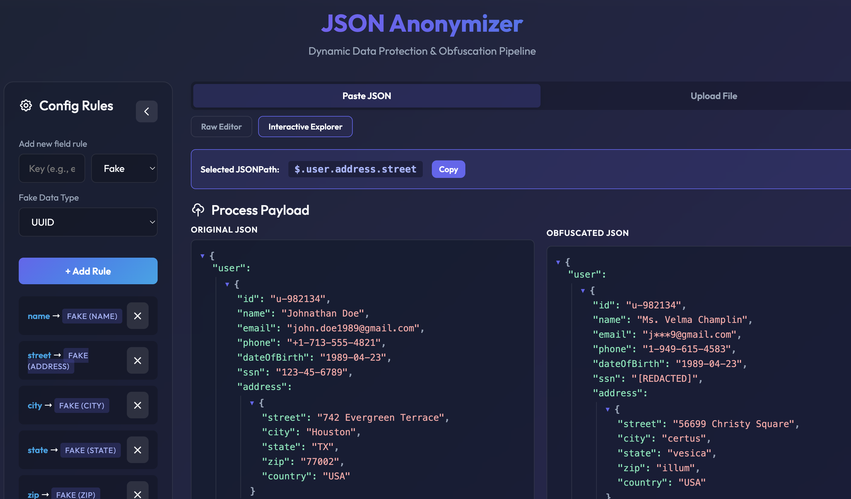Copy the selected JSONPath
This screenshot has height=499, width=851.
click(x=448, y=169)
